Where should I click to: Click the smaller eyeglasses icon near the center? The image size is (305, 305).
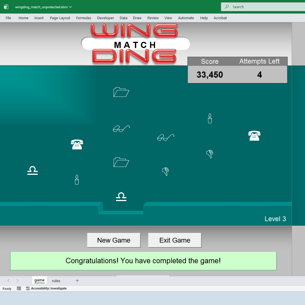pyautogui.click(x=165, y=137)
